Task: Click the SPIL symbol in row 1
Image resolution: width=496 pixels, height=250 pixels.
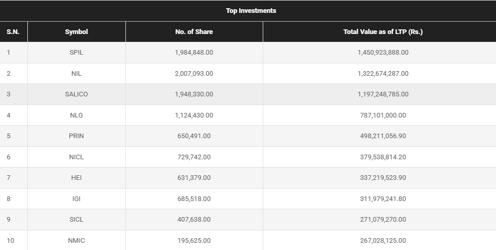Action: (76, 53)
